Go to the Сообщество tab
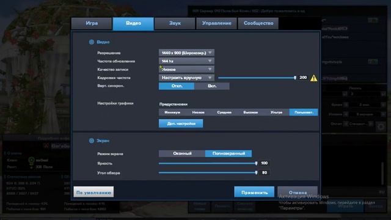 tap(258, 23)
